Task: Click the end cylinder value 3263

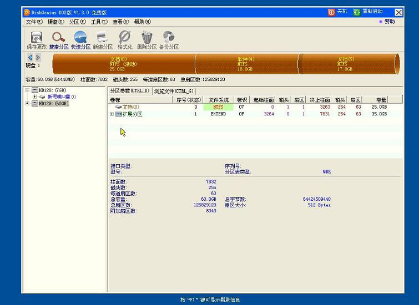Action: [x=325, y=107]
